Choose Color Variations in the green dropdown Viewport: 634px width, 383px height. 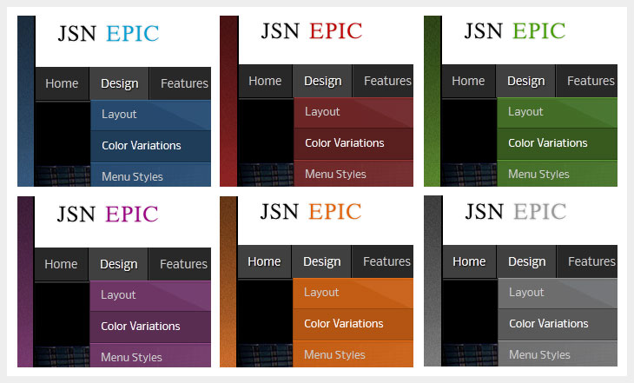(x=547, y=142)
